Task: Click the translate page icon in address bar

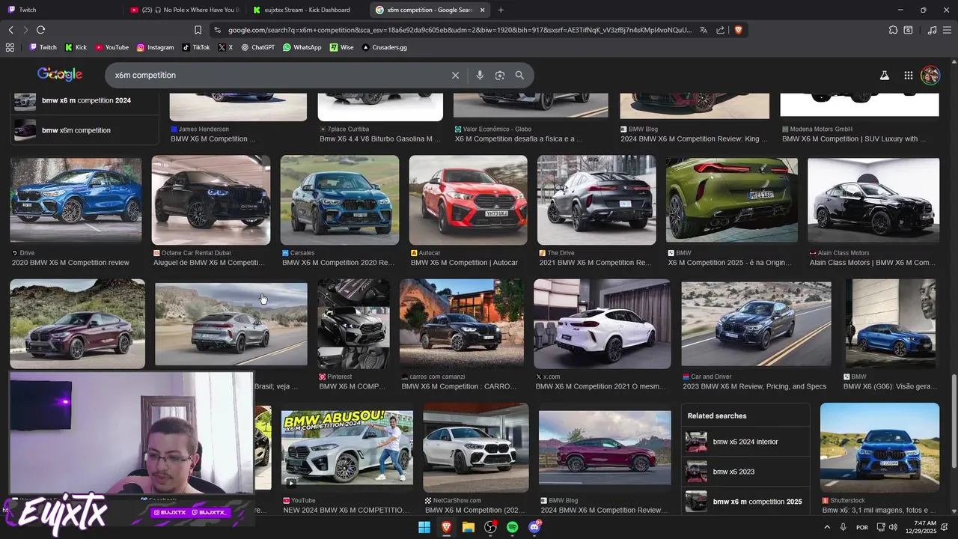Action: [x=703, y=30]
